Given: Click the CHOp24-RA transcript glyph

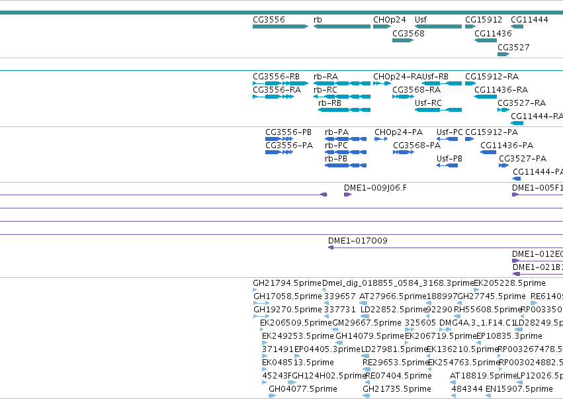Looking at the screenshot, I should click(x=382, y=83).
